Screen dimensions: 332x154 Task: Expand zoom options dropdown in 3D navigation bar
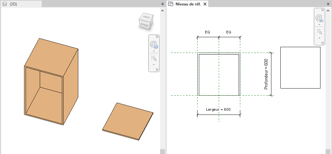pyautogui.click(x=154, y=64)
